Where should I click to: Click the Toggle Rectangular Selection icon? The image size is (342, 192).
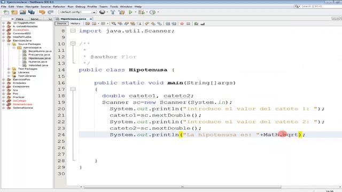point(139,23)
